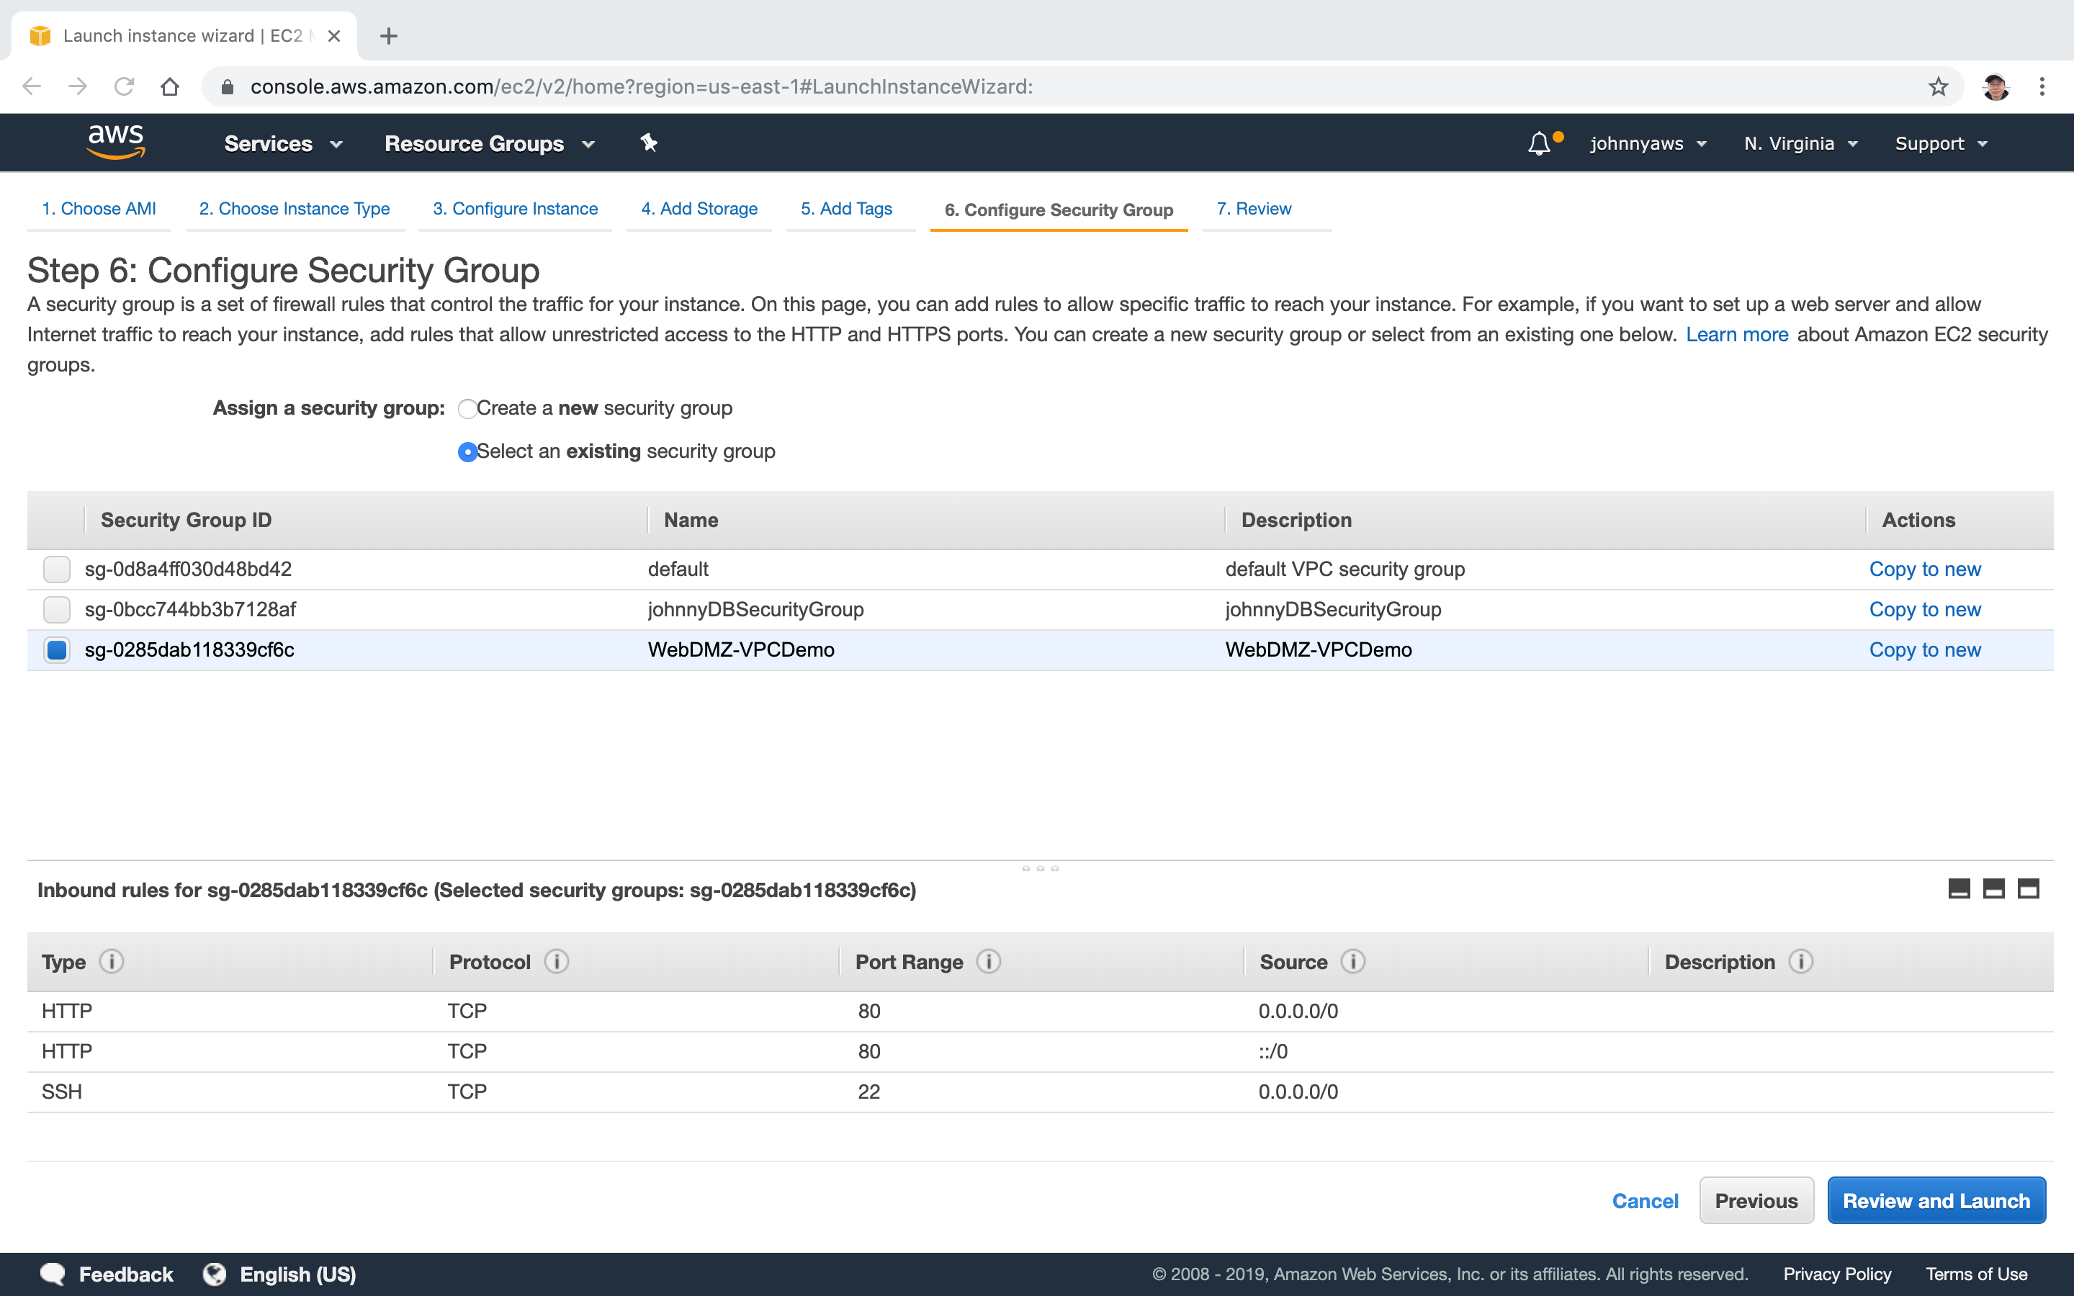Click step 6 Configure Security Group tab
Viewport: 2074px width, 1296px height.
click(x=1059, y=210)
